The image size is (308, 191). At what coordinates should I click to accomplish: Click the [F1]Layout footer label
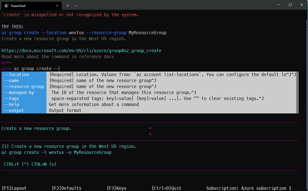pyautogui.click(x=14, y=188)
